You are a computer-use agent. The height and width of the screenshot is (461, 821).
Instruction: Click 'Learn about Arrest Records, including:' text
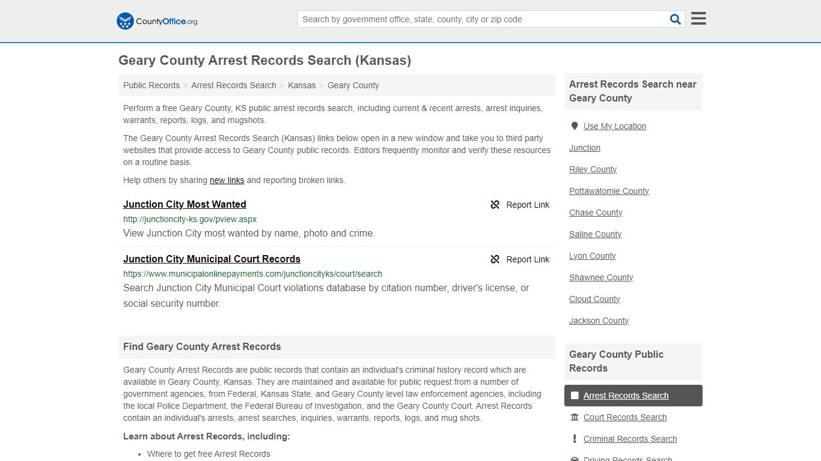click(207, 436)
